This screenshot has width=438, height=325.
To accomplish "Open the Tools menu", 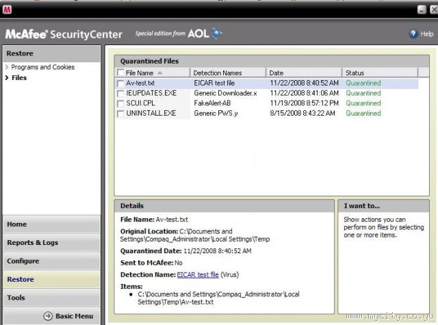I will (x=52, y=298).
